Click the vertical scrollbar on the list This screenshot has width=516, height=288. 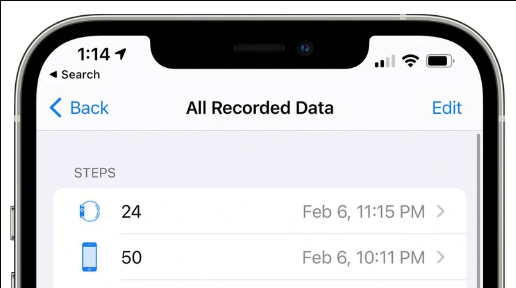478,210
